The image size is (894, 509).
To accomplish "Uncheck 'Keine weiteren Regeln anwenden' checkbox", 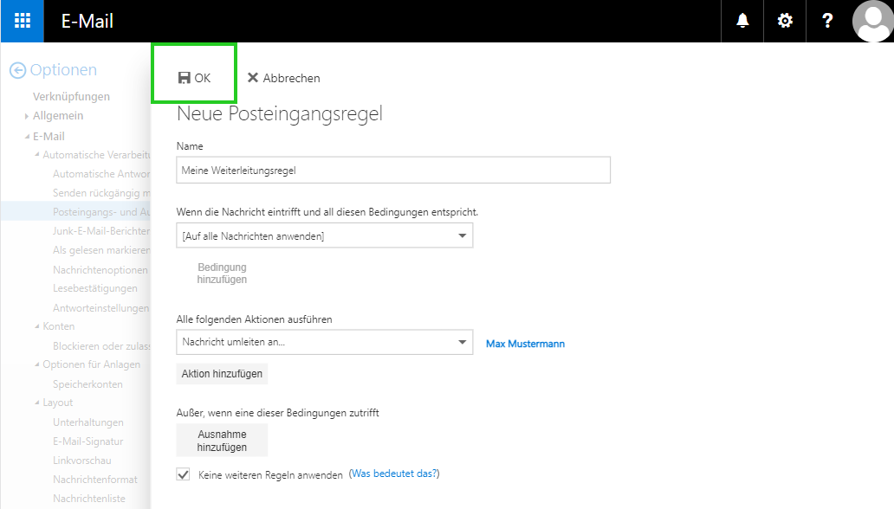I will (183, 474).
